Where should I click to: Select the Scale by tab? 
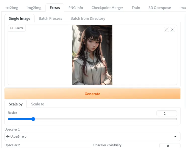[16, 104]
